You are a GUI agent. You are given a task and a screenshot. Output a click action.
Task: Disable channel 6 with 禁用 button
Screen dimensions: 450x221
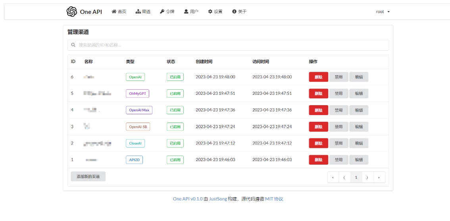(x=338, y=77)
